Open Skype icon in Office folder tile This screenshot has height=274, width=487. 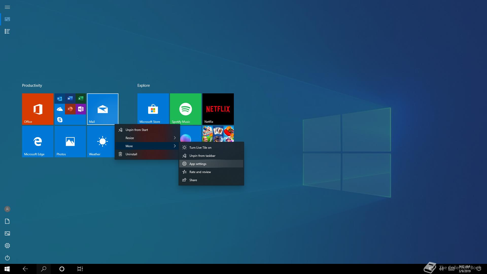point(60,119)
